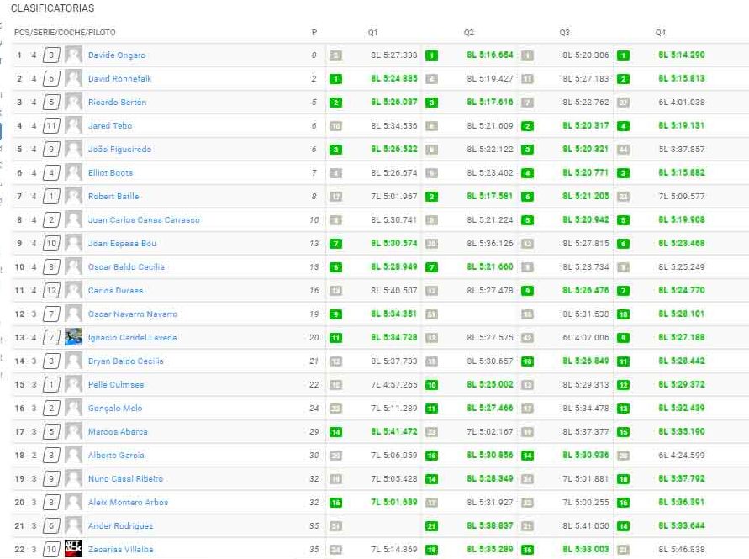The width and height of the screenshot is (749, 559).
Task: Click João Figueiredo's green Q1 position badge
Action: click(336, 150)
